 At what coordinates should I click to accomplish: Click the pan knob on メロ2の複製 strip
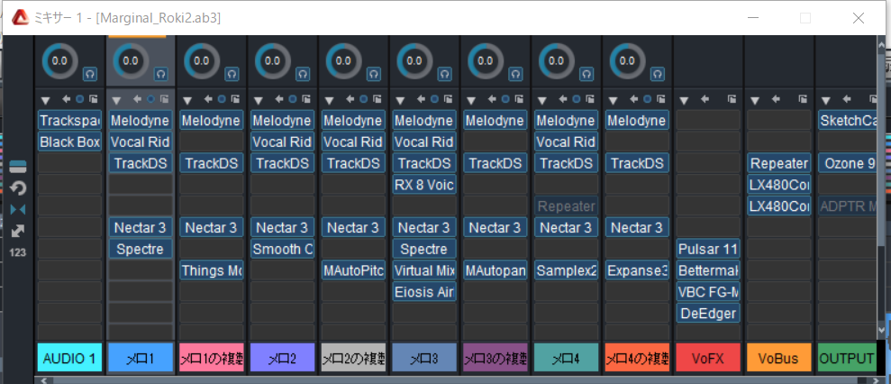pos(342,60)
